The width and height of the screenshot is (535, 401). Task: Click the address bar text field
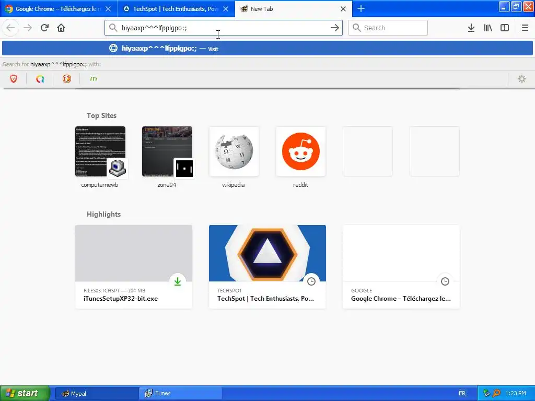tap(224, 28)
